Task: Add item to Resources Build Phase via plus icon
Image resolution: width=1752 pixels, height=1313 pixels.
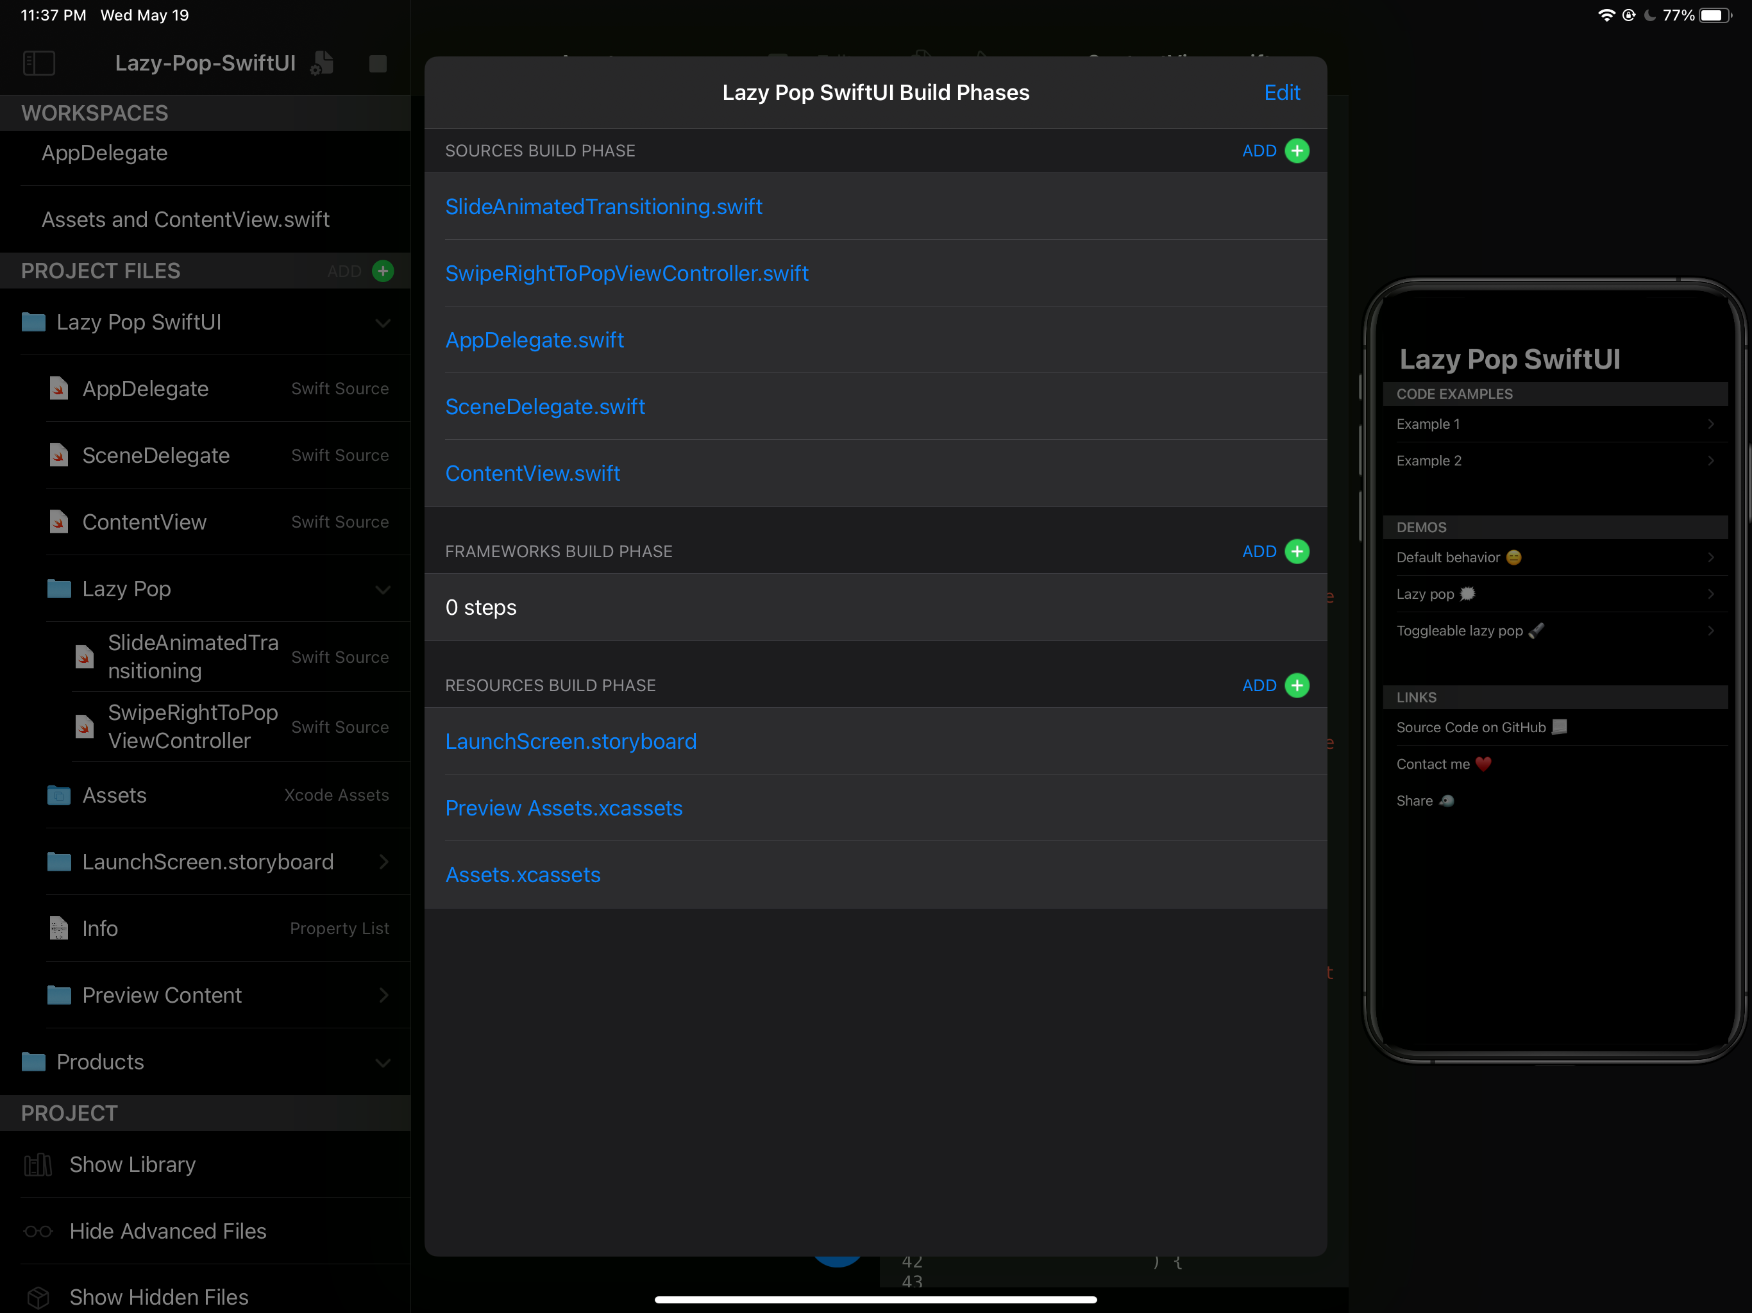Action: pyautogui.click(x=1297, y=685)
